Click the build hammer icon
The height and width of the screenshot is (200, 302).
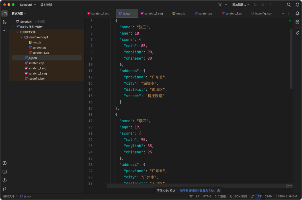coord(220,5)
